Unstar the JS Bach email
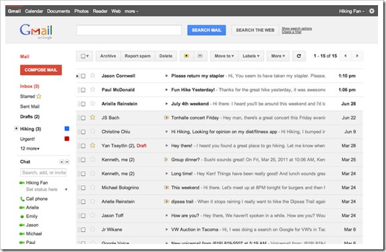 93,118
